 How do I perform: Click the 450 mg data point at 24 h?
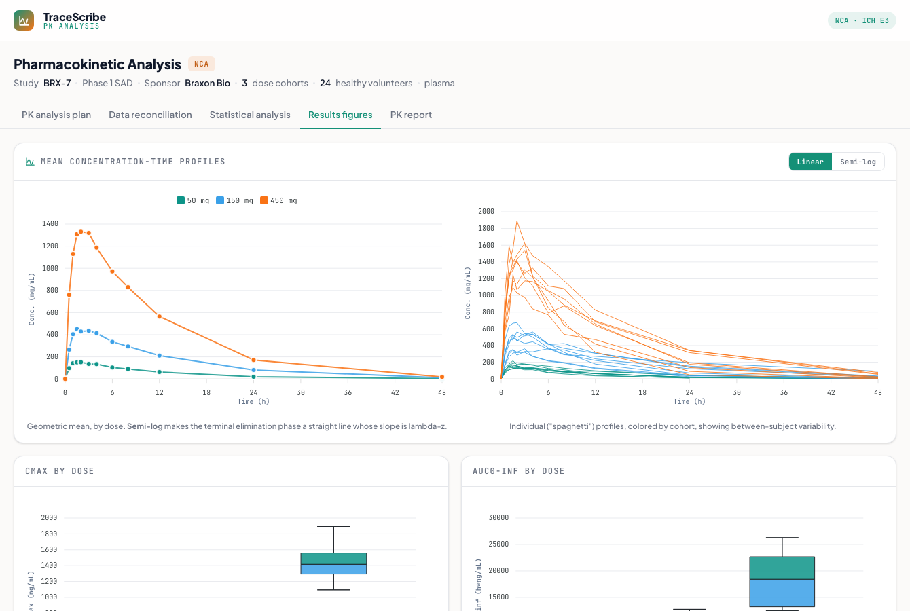coord(253,360)
